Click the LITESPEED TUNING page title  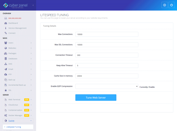[54, 15]
